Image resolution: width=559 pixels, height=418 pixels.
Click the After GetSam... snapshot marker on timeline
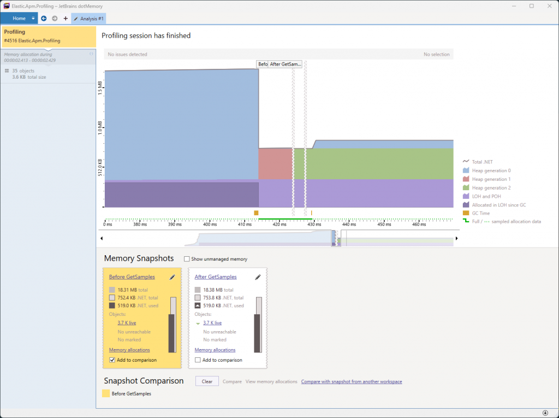pos(286,64)
